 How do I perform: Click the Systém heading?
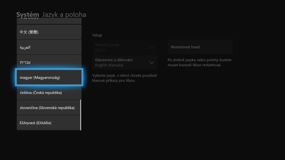point(28,15)
